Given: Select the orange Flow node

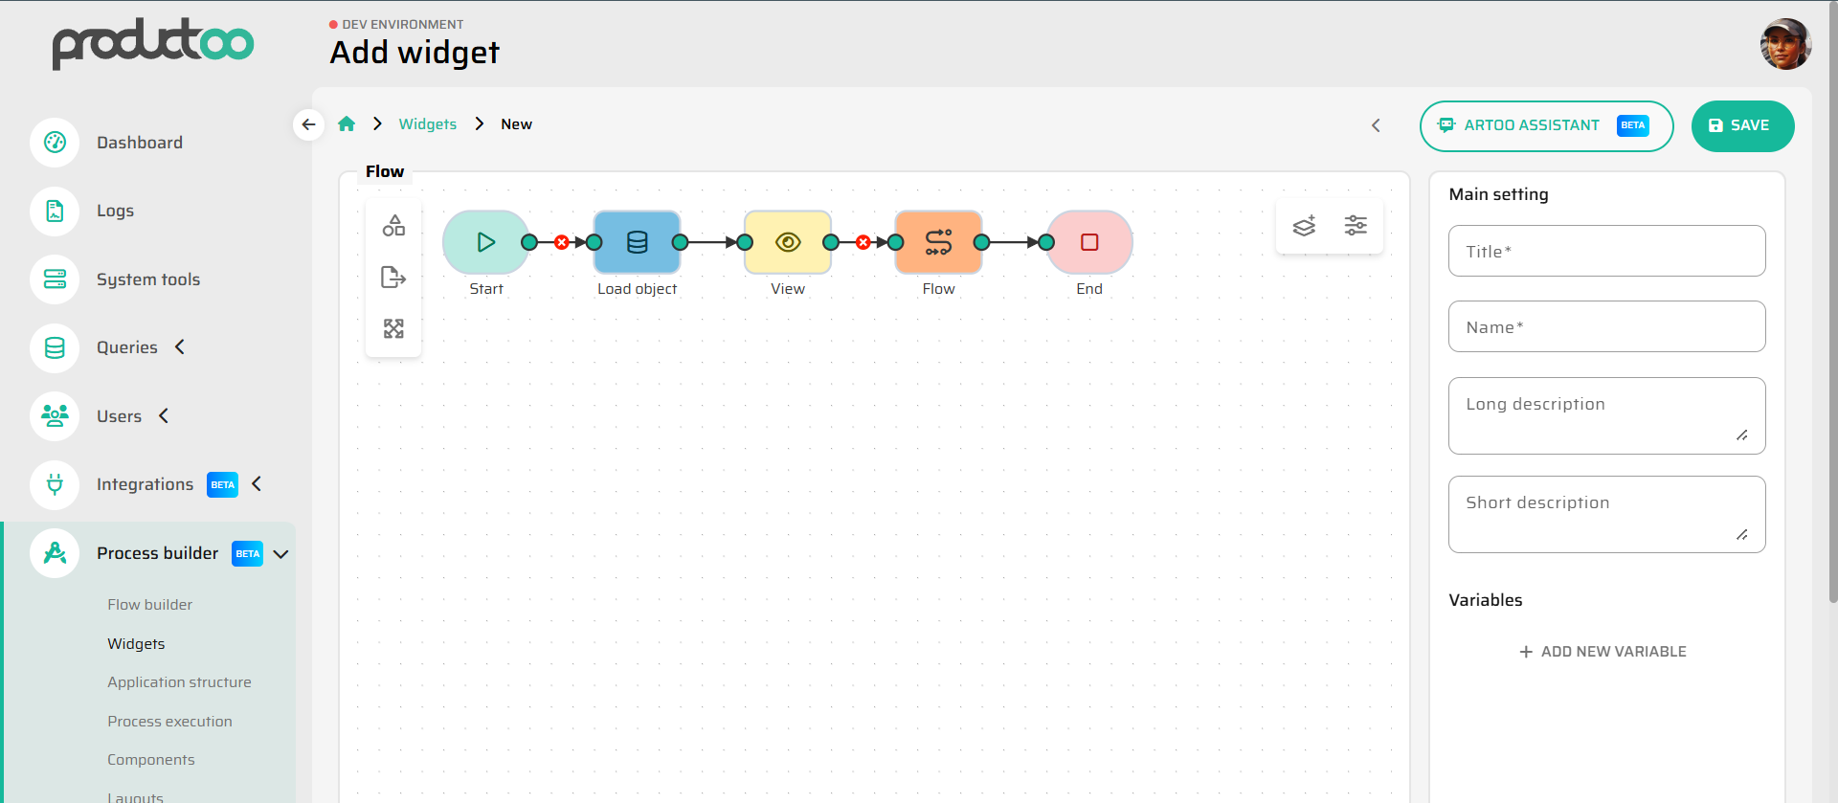Looking at the screenshot, I should (938, 242).
